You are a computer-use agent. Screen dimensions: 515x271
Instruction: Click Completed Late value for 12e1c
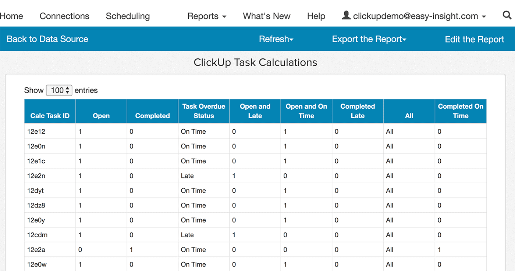point(337,161)
